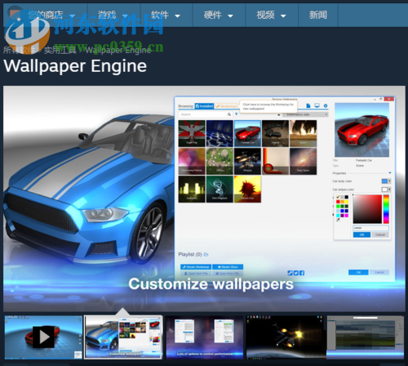Select the Audiophile yellow bars wallpaper

[x=192, y=189]
